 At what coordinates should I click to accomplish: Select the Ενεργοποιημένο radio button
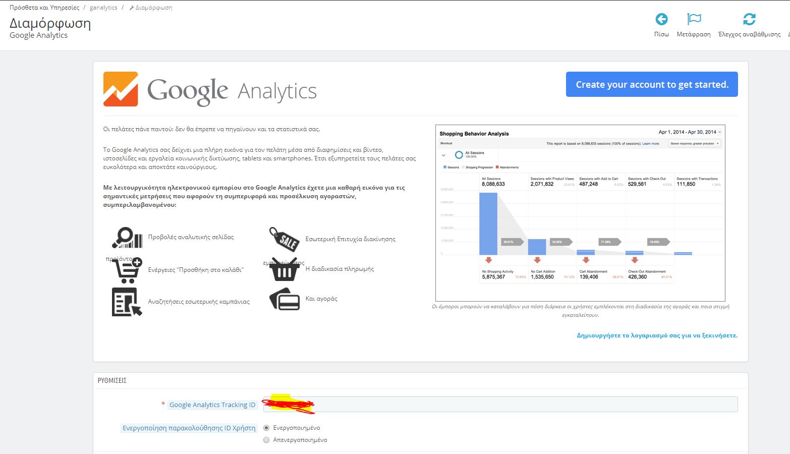point(266,428)
